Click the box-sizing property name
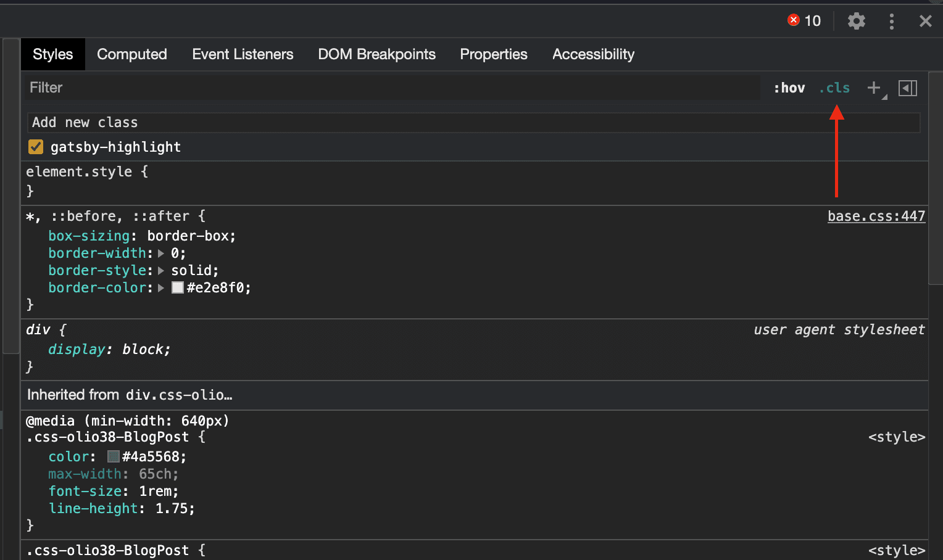Image resolution: width=943 pixels, height=560 pixels. click(89, 236)
